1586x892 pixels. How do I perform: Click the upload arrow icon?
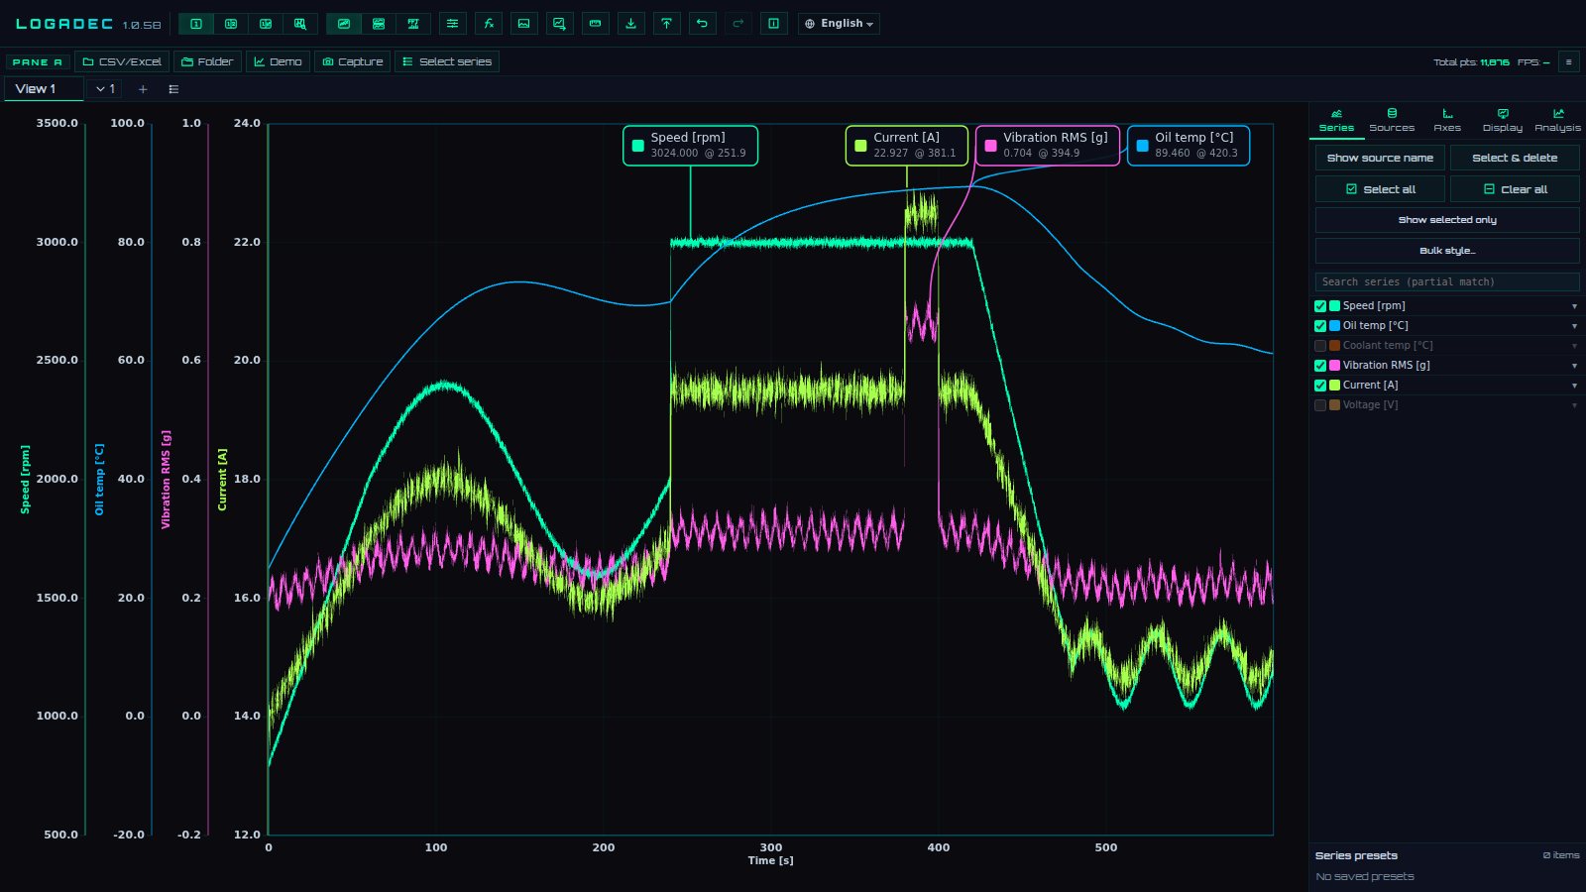tap(667, 24)
